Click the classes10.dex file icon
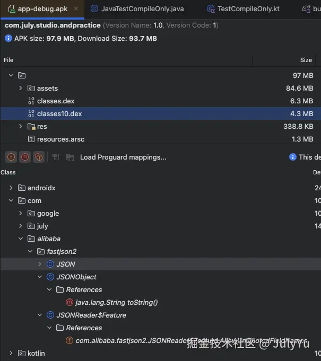 pyautogui.click(x=31, y=113)
